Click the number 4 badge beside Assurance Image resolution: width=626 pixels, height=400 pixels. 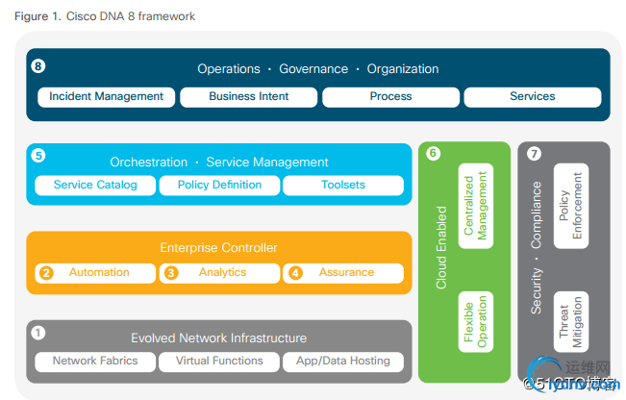coord(295,273)
